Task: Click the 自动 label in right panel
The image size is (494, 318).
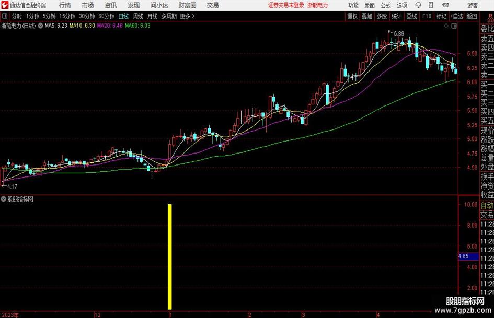Action: pos(487,205)
